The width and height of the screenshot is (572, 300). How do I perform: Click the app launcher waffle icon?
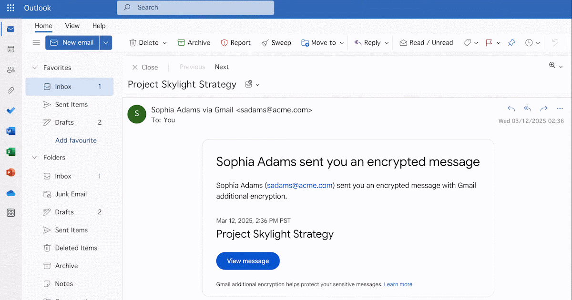pos(10,8)
